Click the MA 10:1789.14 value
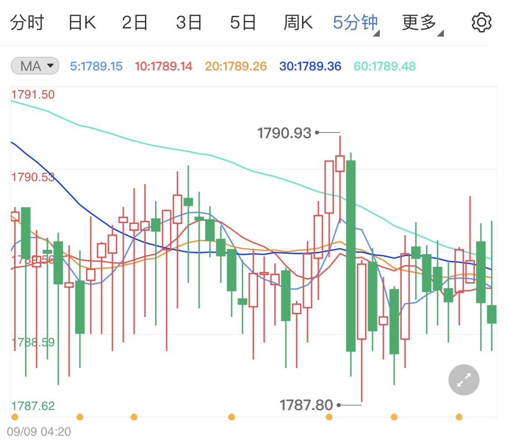This screenshot has height=446, width=508. click(x=163, y=66)
